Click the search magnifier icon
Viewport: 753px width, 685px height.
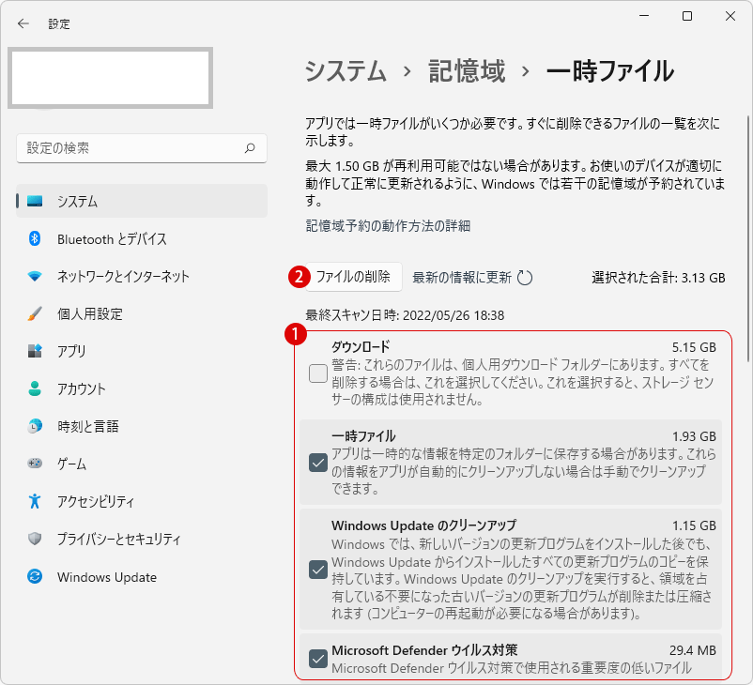[250, 148]
